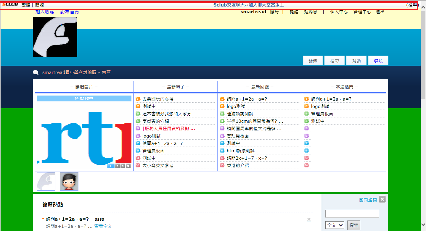The height and width of the screenshot is (231, 426).
Task: Click the hand logo image in header
Action: 55,37
